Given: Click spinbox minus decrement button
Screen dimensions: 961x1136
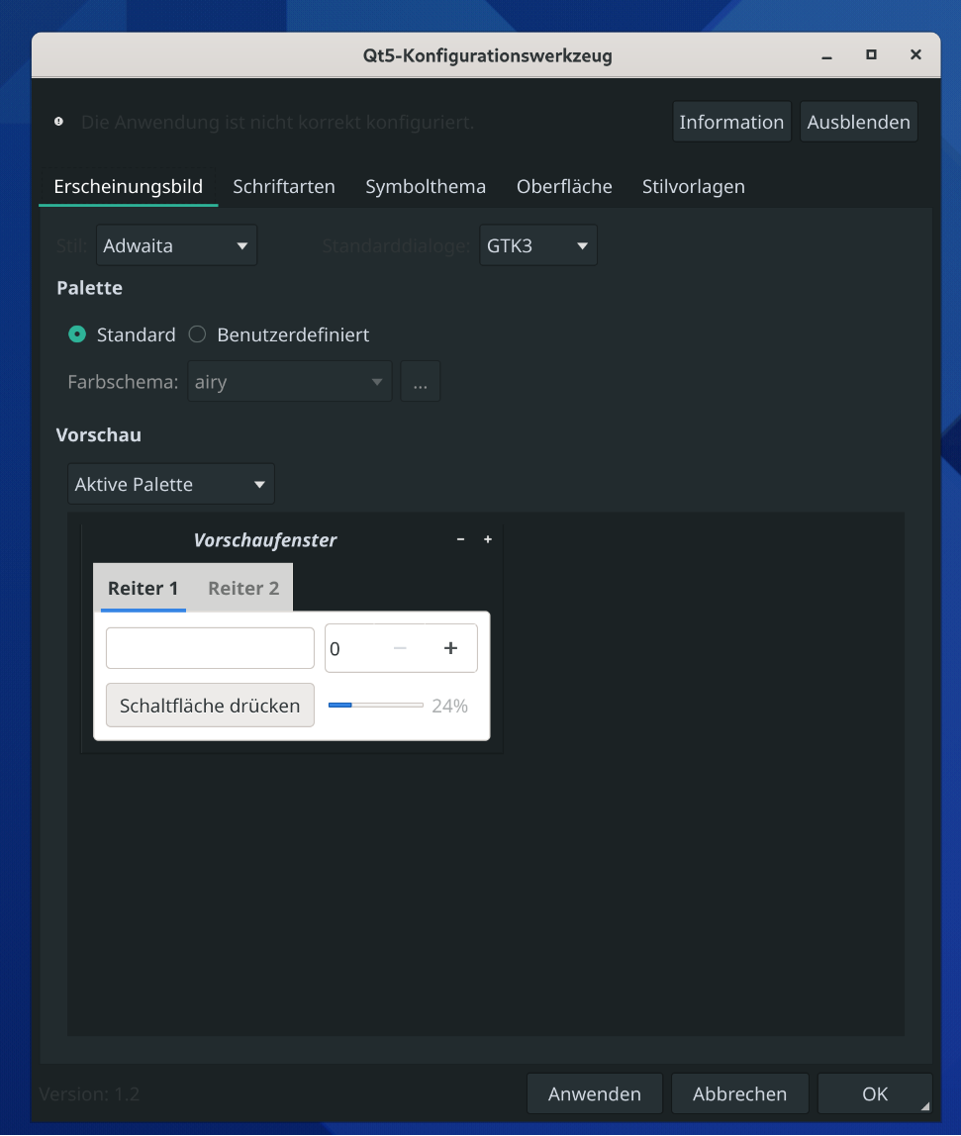Looking at the screenshot, I should [x=400, y=648].
